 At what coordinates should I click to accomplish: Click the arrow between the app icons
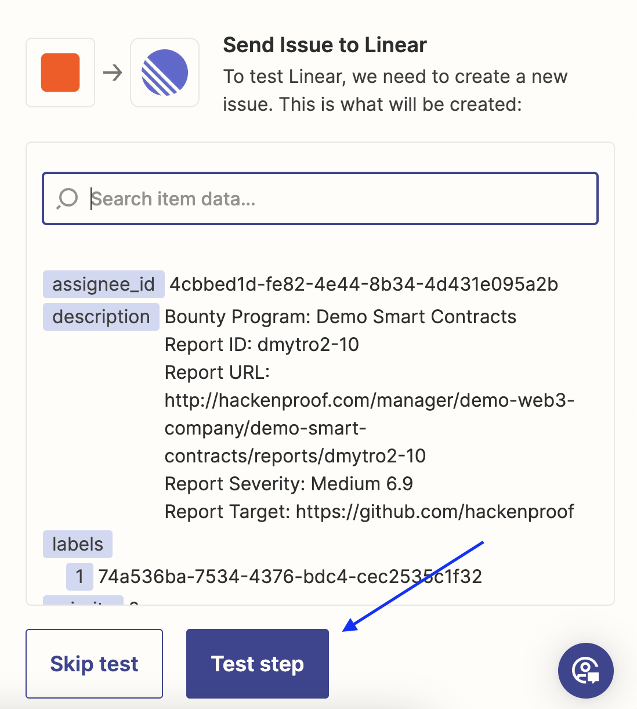113,73
